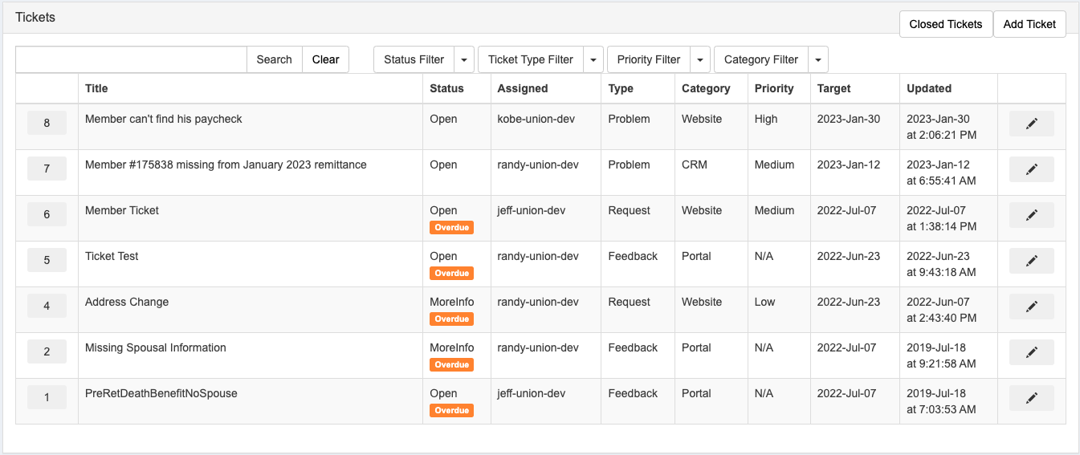The height and width of the screenshot is (455, 1080).
Task: Open the Closed Tickets view
Action: 946,24
